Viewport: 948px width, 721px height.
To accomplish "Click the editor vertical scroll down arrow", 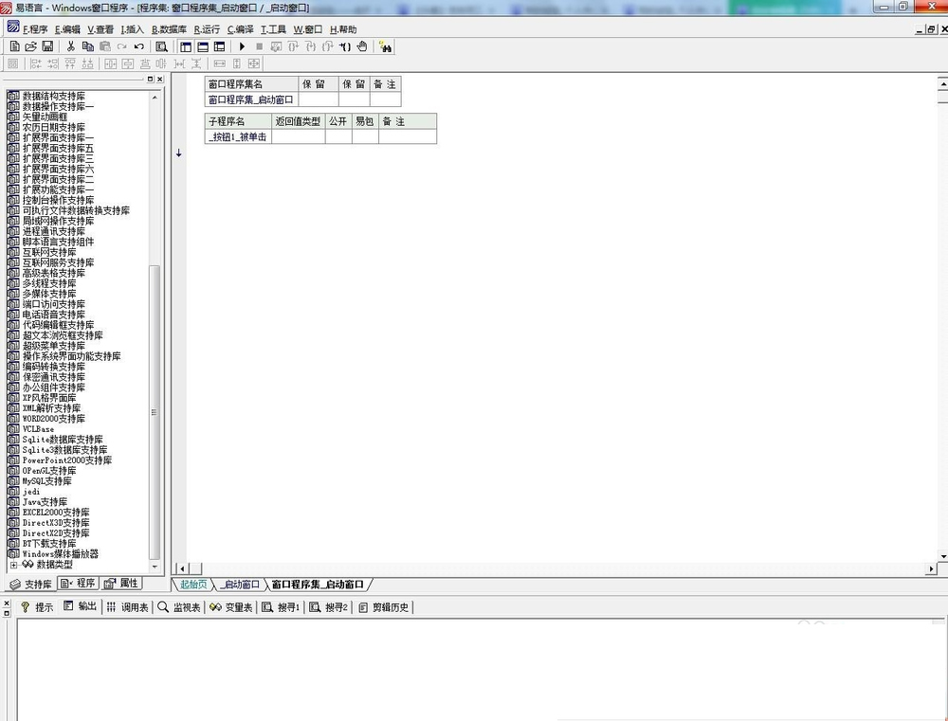I will pos(942,556).
